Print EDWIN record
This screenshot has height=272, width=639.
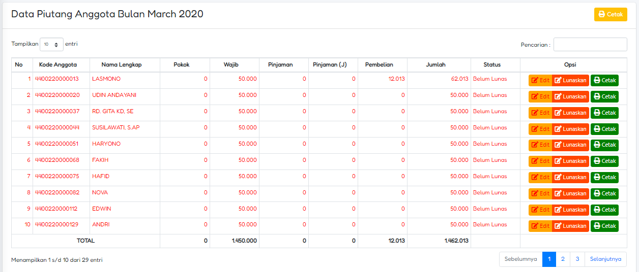tap(604, 210)
